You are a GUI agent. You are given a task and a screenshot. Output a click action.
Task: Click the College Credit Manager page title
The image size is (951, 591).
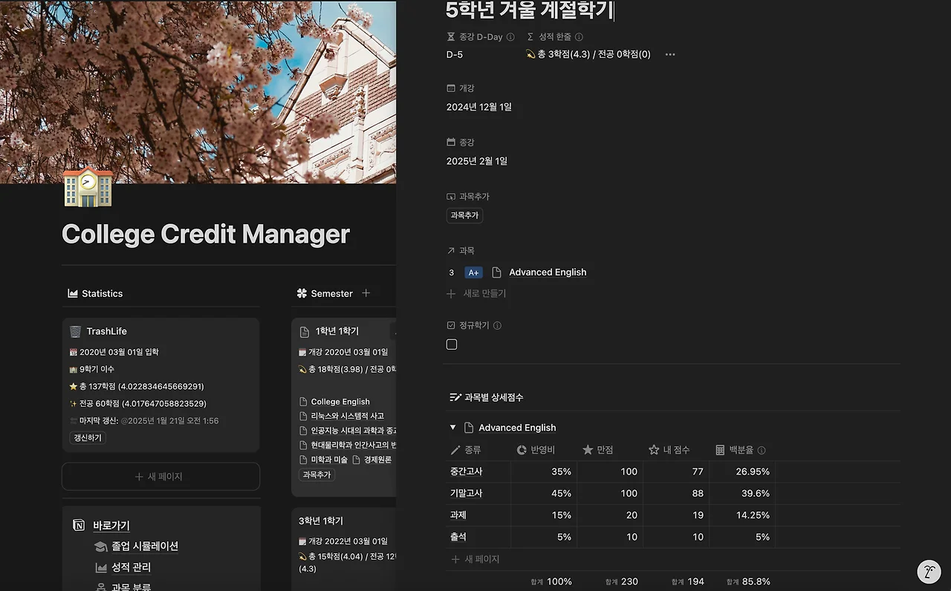[206, 235]
